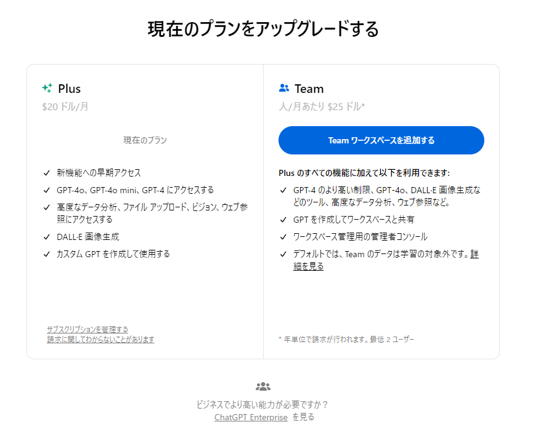Click the Enterprise group icon near the bottom
Viewport: 533px width, 443px height.
coord(263,386)
